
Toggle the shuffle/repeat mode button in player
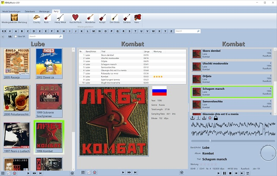coord(248,173)
